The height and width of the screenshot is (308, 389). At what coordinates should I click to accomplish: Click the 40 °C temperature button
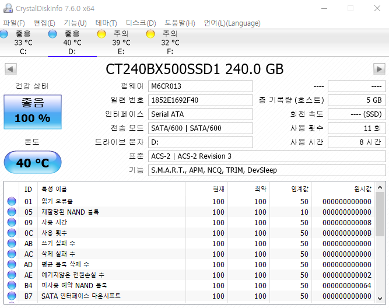point(33,162)
